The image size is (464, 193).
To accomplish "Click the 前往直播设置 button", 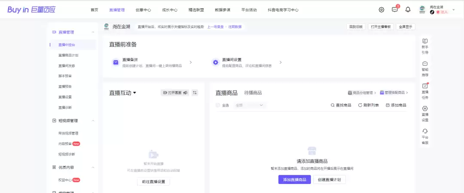I will (x=153, y=182).
